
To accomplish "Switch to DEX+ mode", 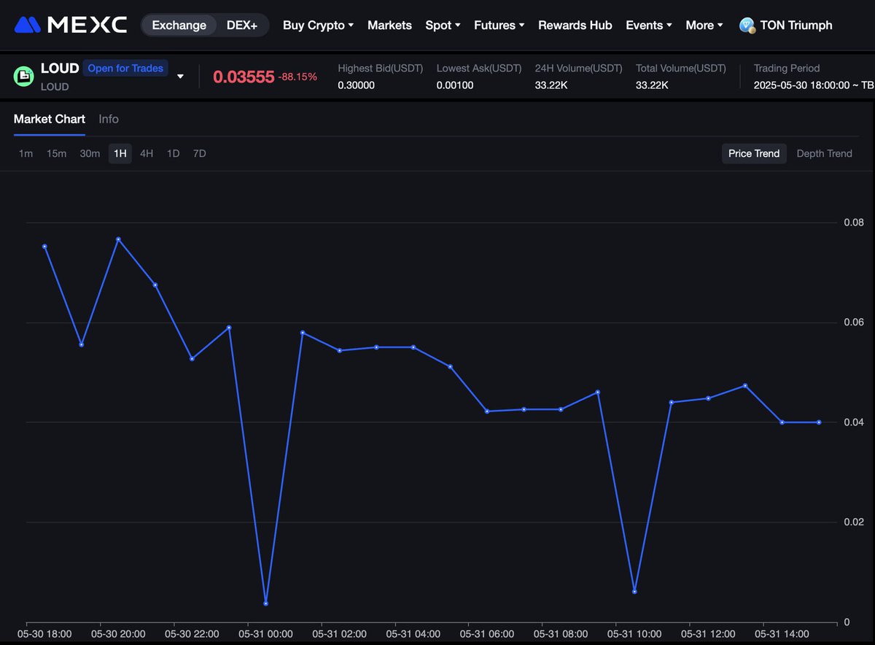I will [x=242, y=25].
